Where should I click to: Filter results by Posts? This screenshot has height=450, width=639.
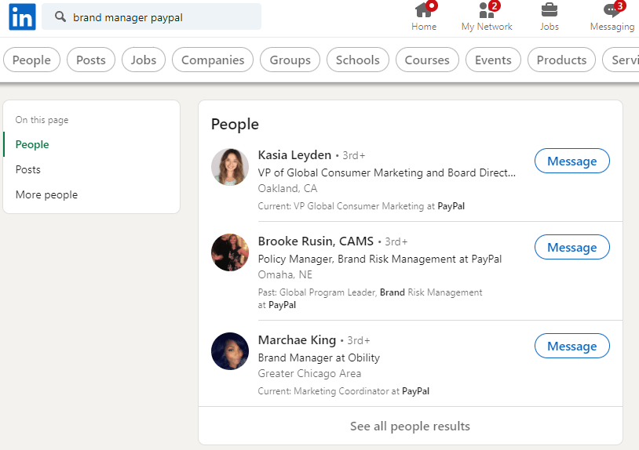click(x=91, y=60)
